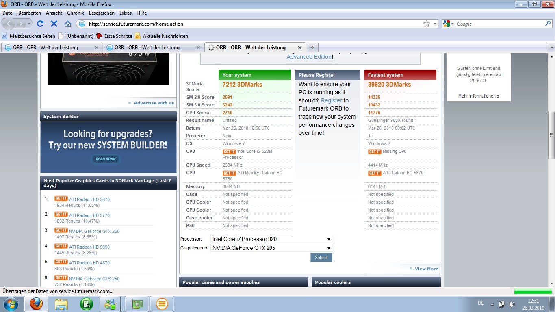Image resolution: width=555 pixels, height=312 pixels.
Task: Click GET IT badge for fastest system's Radeon HD 5870
Action: (375, 173)
